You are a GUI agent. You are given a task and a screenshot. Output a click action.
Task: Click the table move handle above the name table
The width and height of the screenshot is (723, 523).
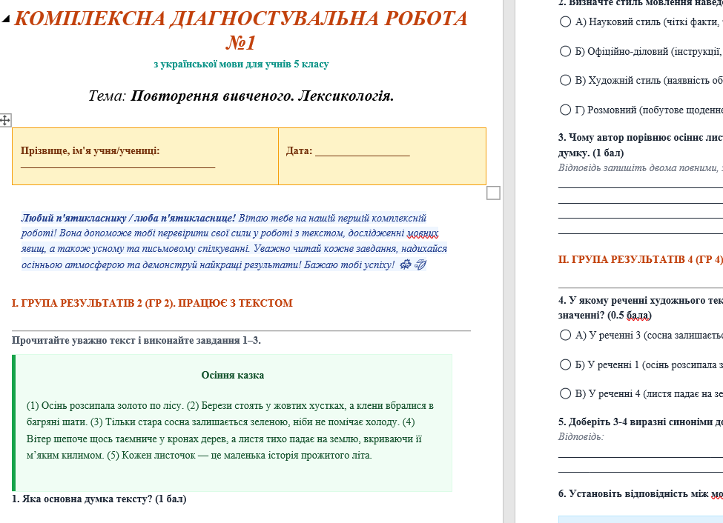pos(5,121)
